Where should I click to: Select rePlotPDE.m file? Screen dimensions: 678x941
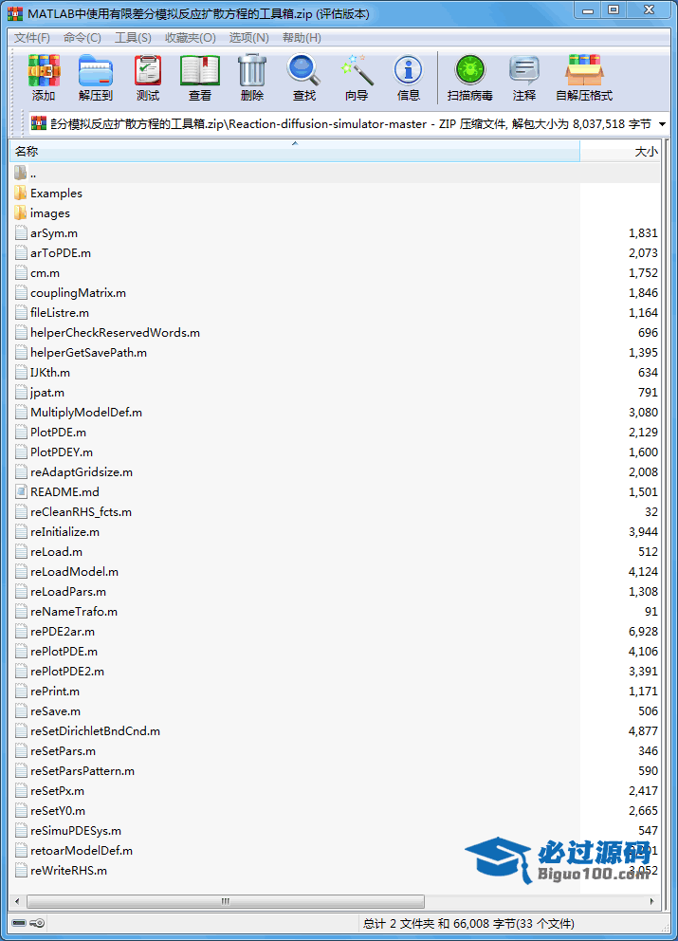click(x=64, y=651)
